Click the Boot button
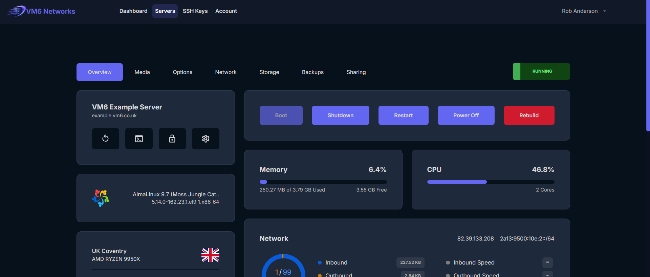Image resolution: width=650 pixels, height=277 pixels. pos(281,115)
